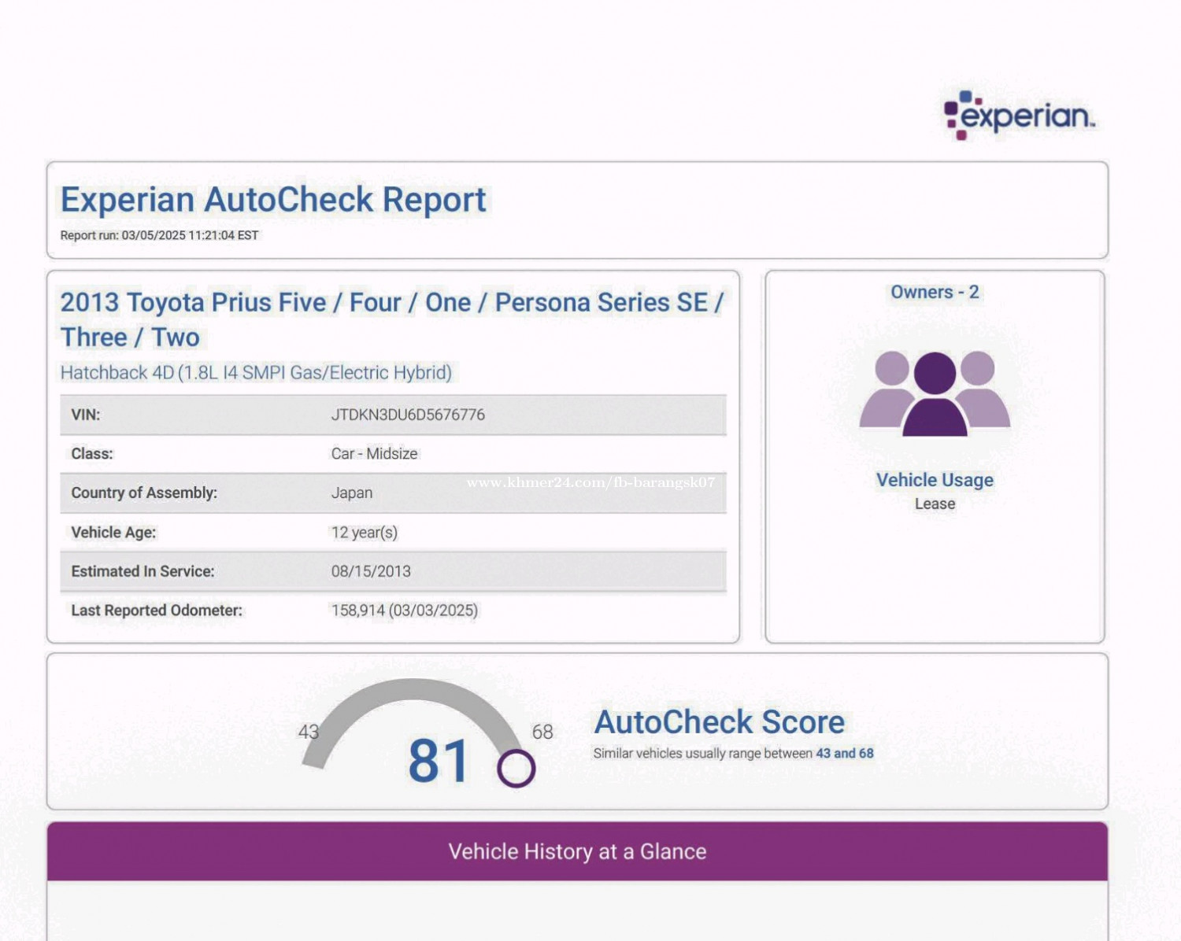This screenshot has height=941, width=1181.
Task: Click the AutoCheck Score heading
Action: coord(719,722)
